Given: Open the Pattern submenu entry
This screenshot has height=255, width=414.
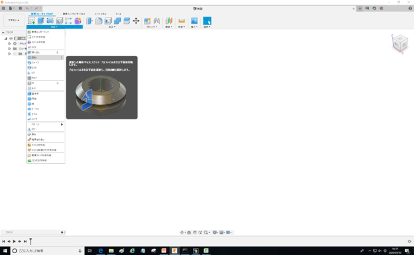Looking at the screenshot, I should coord(46,124).
